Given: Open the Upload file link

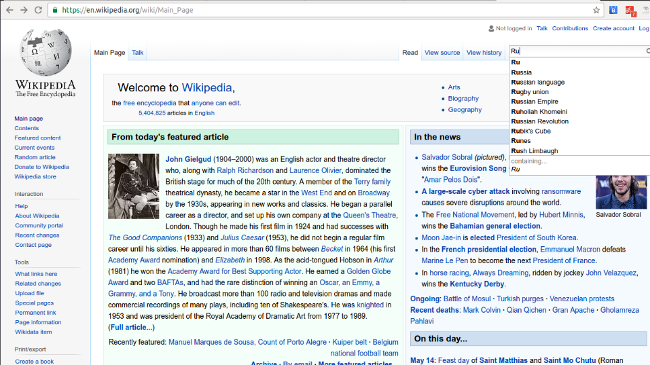Looking at the screenshot, I should coord(30,293).
